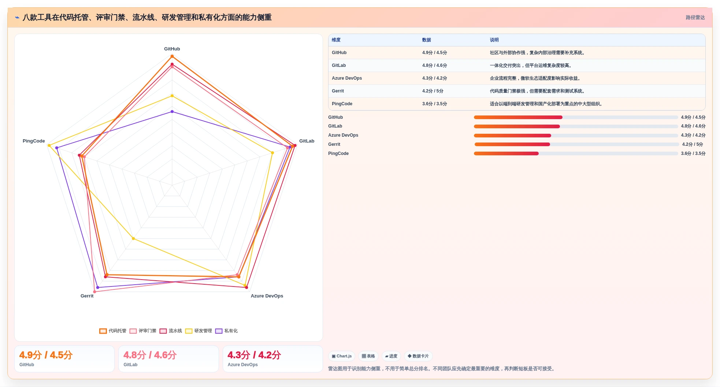720x387 pixels.
Task: Click the 数据卡片 tag chip
Action: [418, 356]
